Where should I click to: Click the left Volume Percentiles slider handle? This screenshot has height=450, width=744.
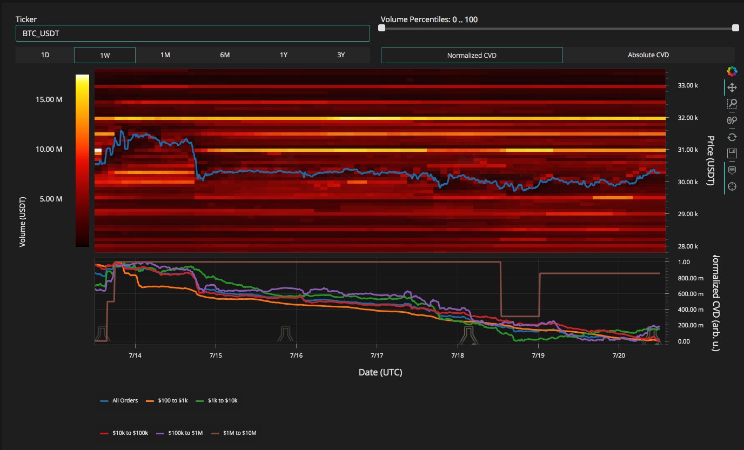pyautogui.click(x=382, y=28)
